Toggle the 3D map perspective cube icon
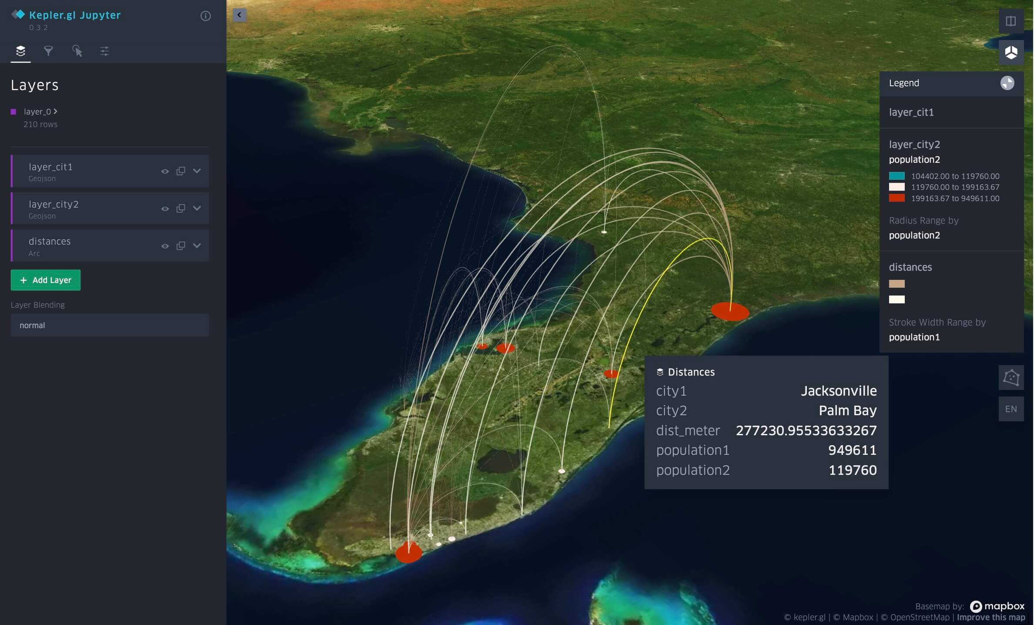This screenshot has height=625, width=1034. tap(1010, 52)
